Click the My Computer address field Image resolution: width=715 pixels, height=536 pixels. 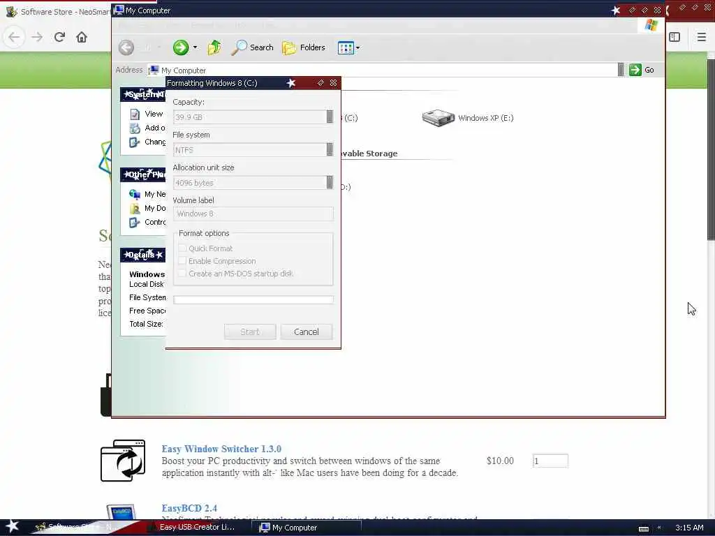click(383, 70)
